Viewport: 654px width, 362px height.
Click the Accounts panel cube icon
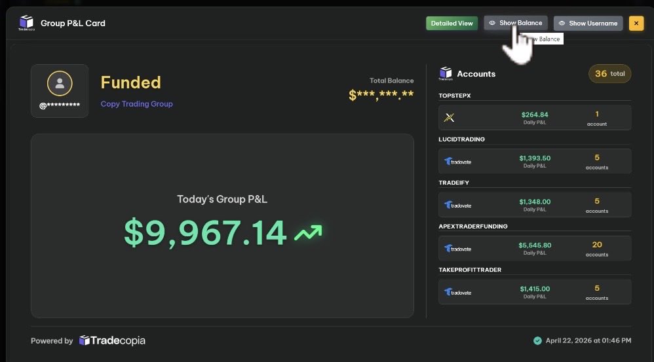pyautogui.click(x=446, y=73)
